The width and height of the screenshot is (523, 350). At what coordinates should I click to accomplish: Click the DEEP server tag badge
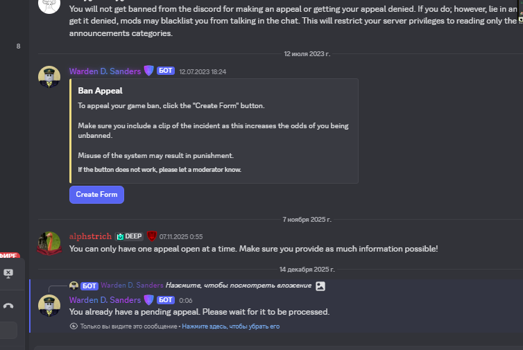pos(129,236)
